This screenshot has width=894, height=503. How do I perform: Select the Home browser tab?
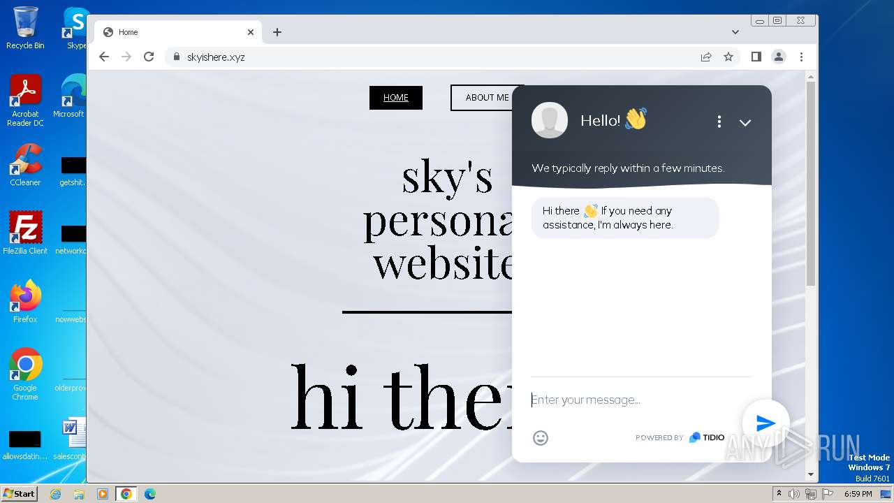click(x=178, y=32)
